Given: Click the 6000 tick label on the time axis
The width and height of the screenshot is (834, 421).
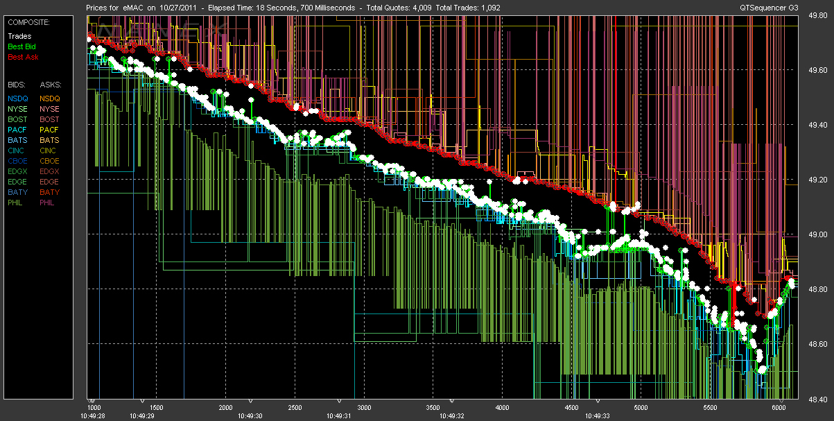Looking at the screenshot, I should tap(780, 407).
